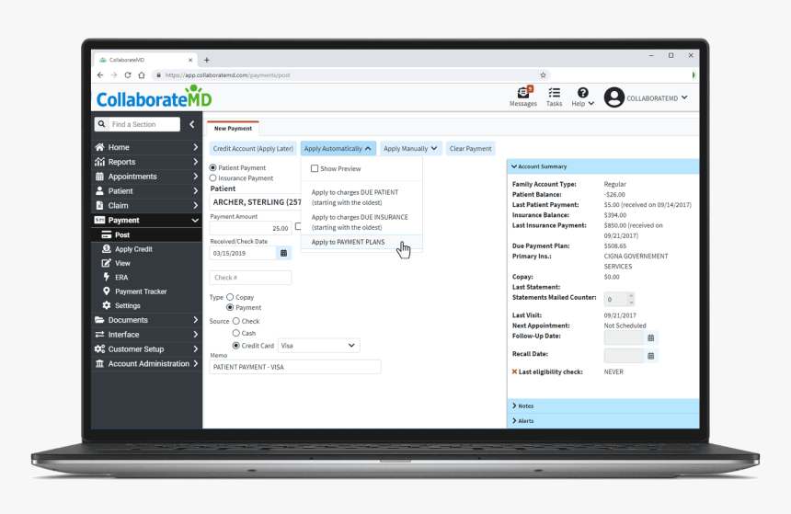This screenshot has width=791, height=514.
Task: Click the ERA lightning icon
Action: (x=107, y=277)
